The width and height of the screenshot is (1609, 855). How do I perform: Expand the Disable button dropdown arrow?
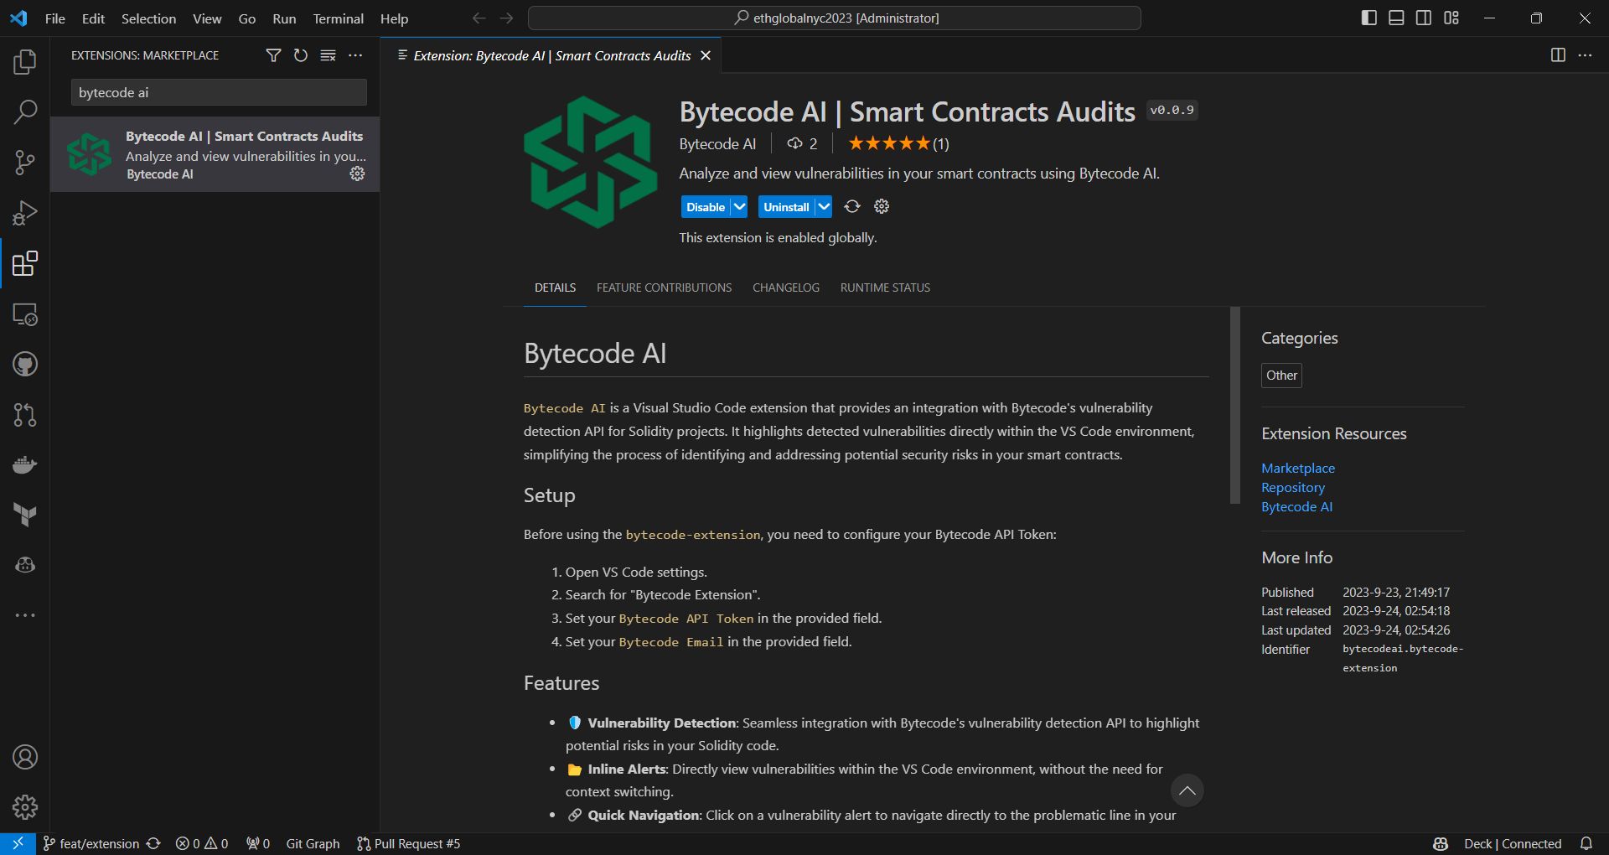[x=739, y=207]
